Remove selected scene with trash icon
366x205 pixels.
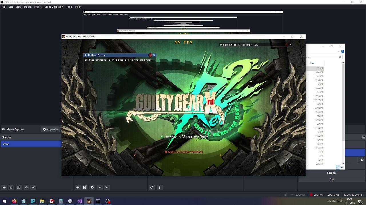coord(11,187)
